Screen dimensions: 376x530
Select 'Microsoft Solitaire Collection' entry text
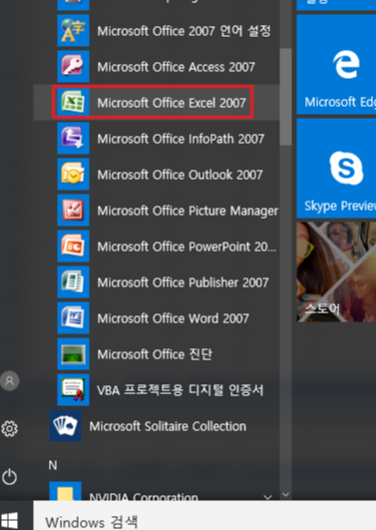[x=168, y=426]
